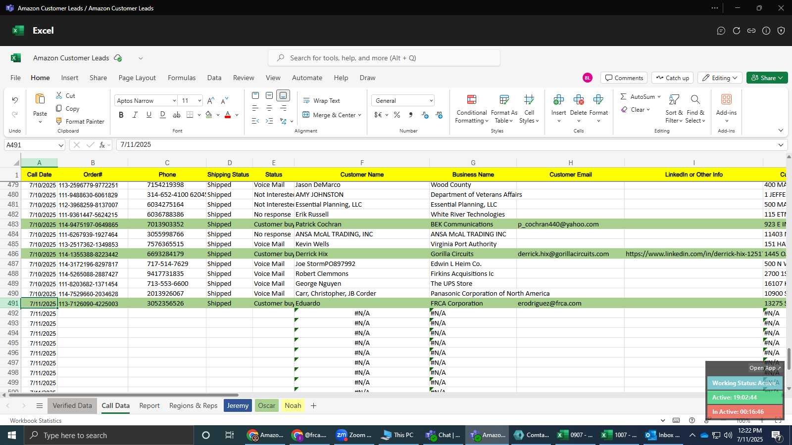Decrease font size with the A-down icon
Image resolution: width=792 pixels, height=445 pixels.
(225, 100)
